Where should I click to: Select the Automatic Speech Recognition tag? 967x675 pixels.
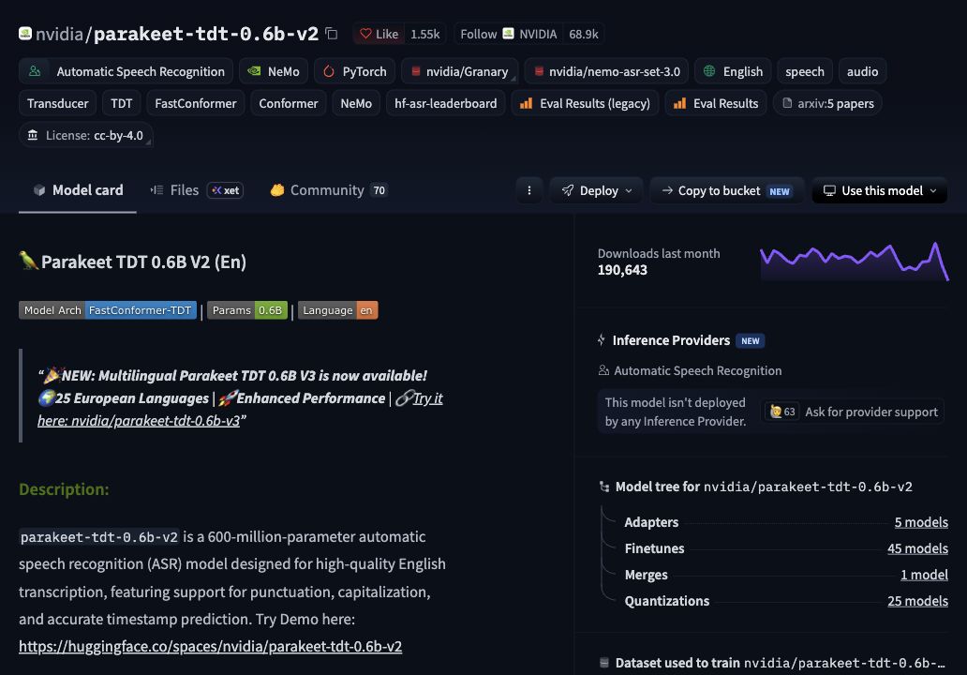126,71
